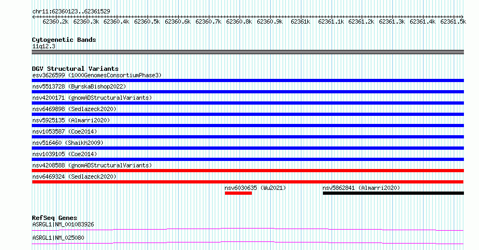Viewport: 479px width, 250px height.
Task: Click the red bar under nsv6469324
Action: point(248,182)
